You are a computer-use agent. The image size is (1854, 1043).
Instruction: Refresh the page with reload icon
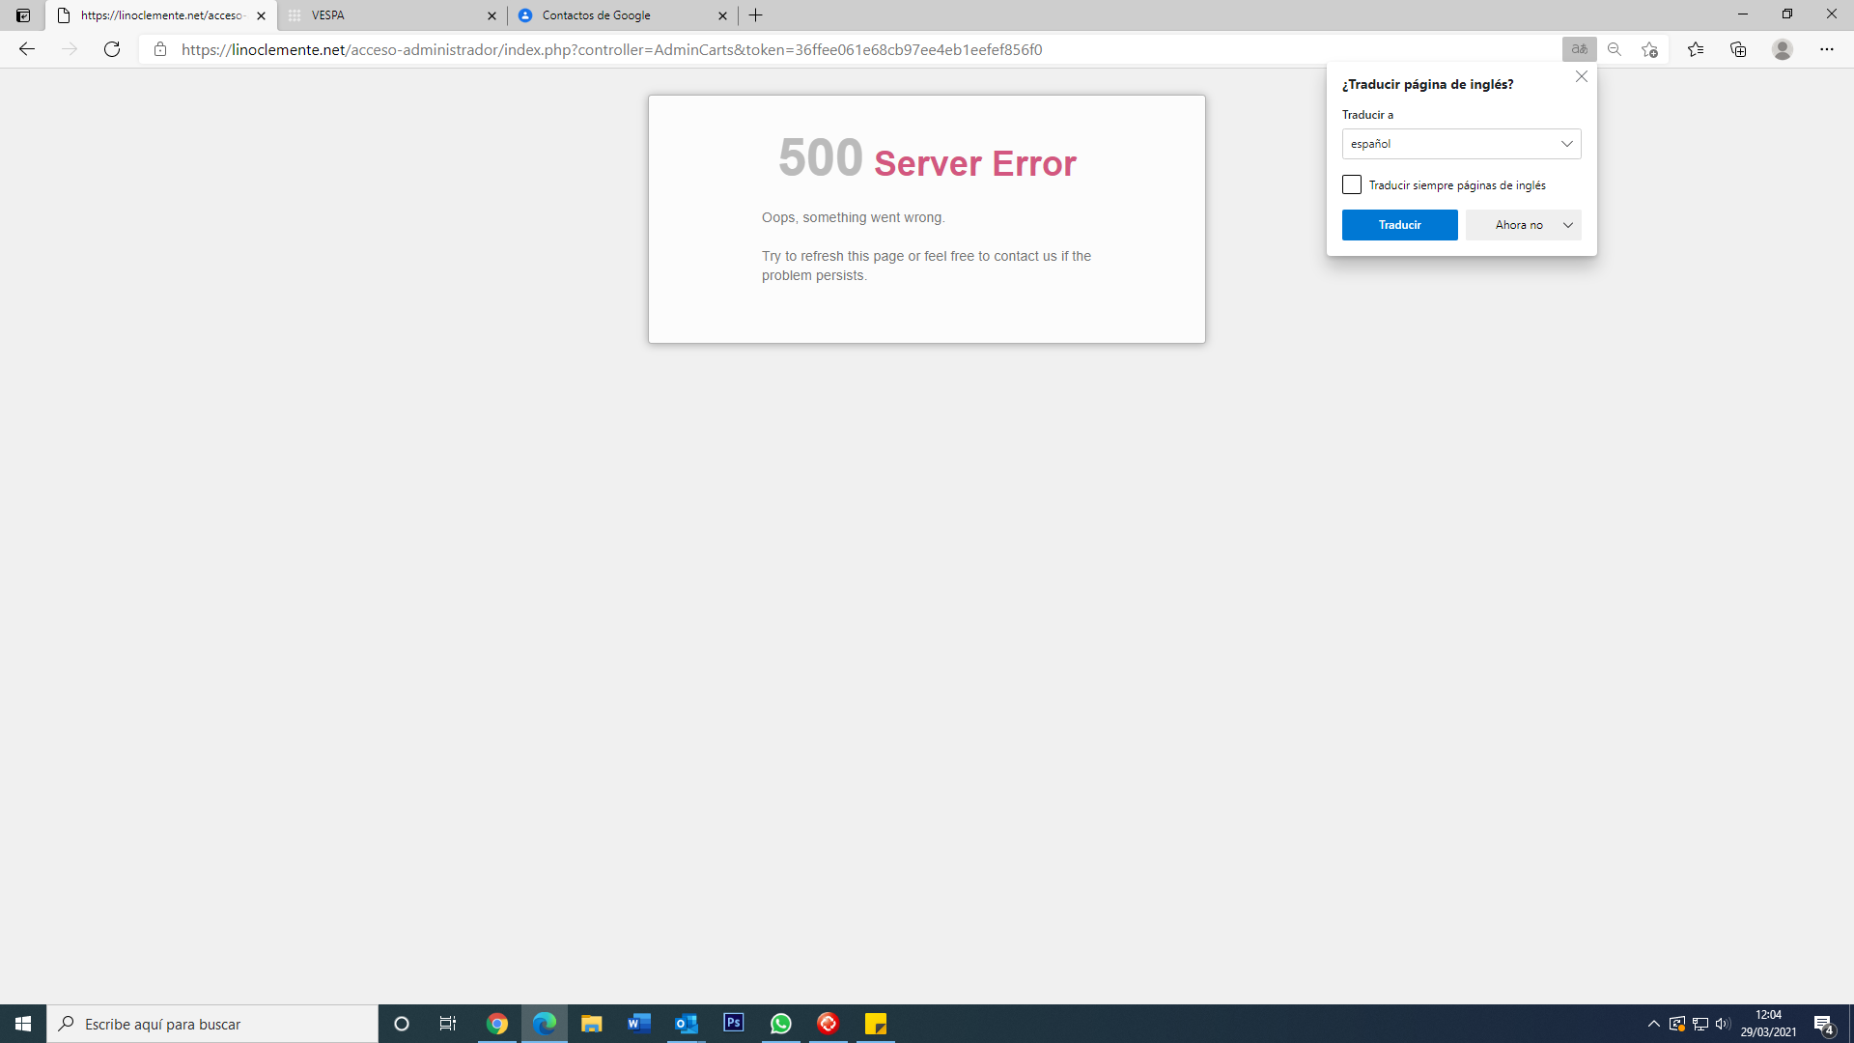tap(112, 49)
